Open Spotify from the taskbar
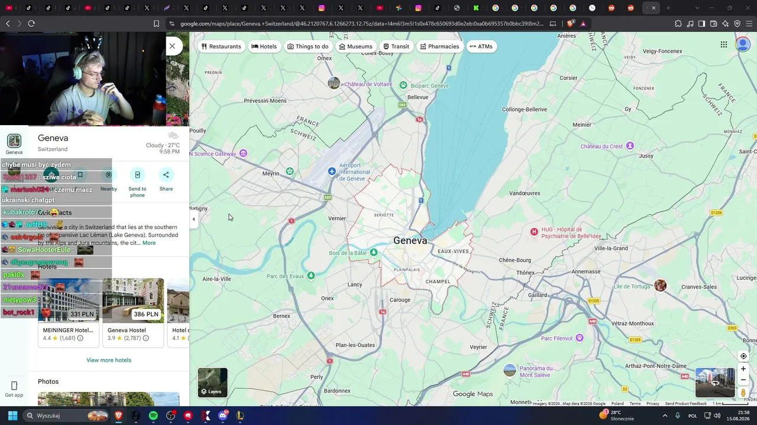Screen dimensions: 757x425 coord(153,416)
